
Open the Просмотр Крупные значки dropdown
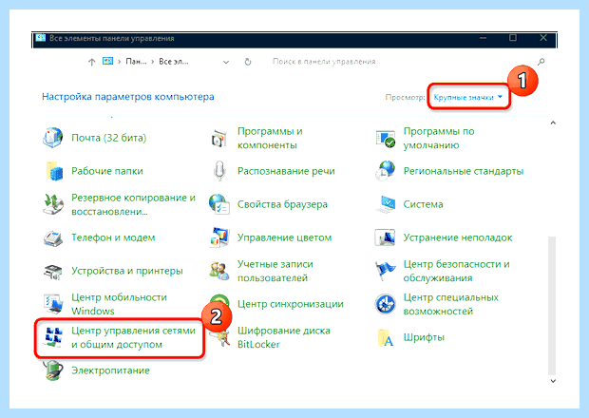(x=468, y=97)
